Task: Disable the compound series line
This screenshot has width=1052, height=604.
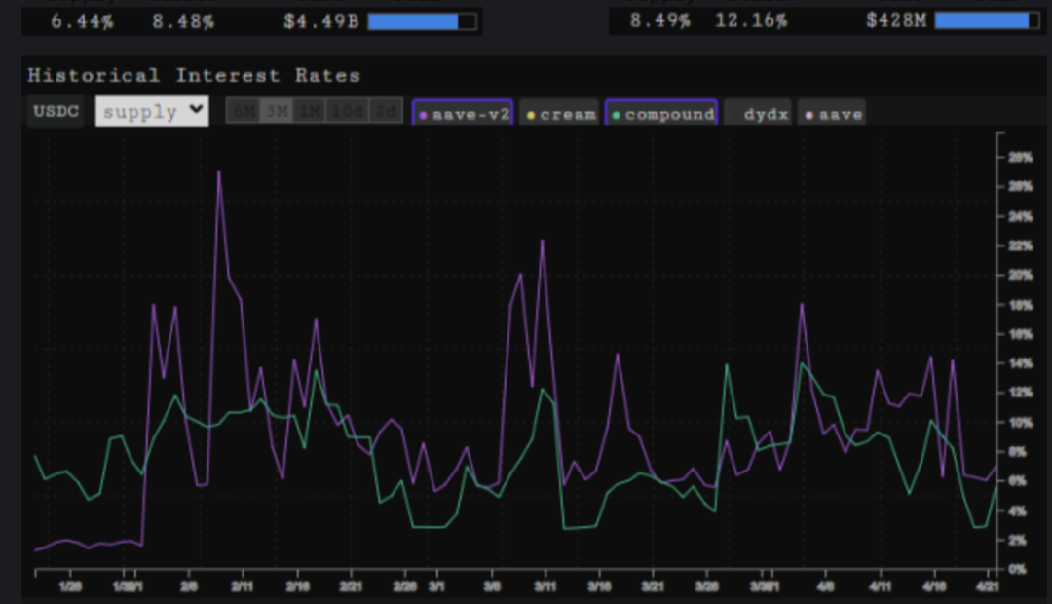Action: (x=661, y=113)
